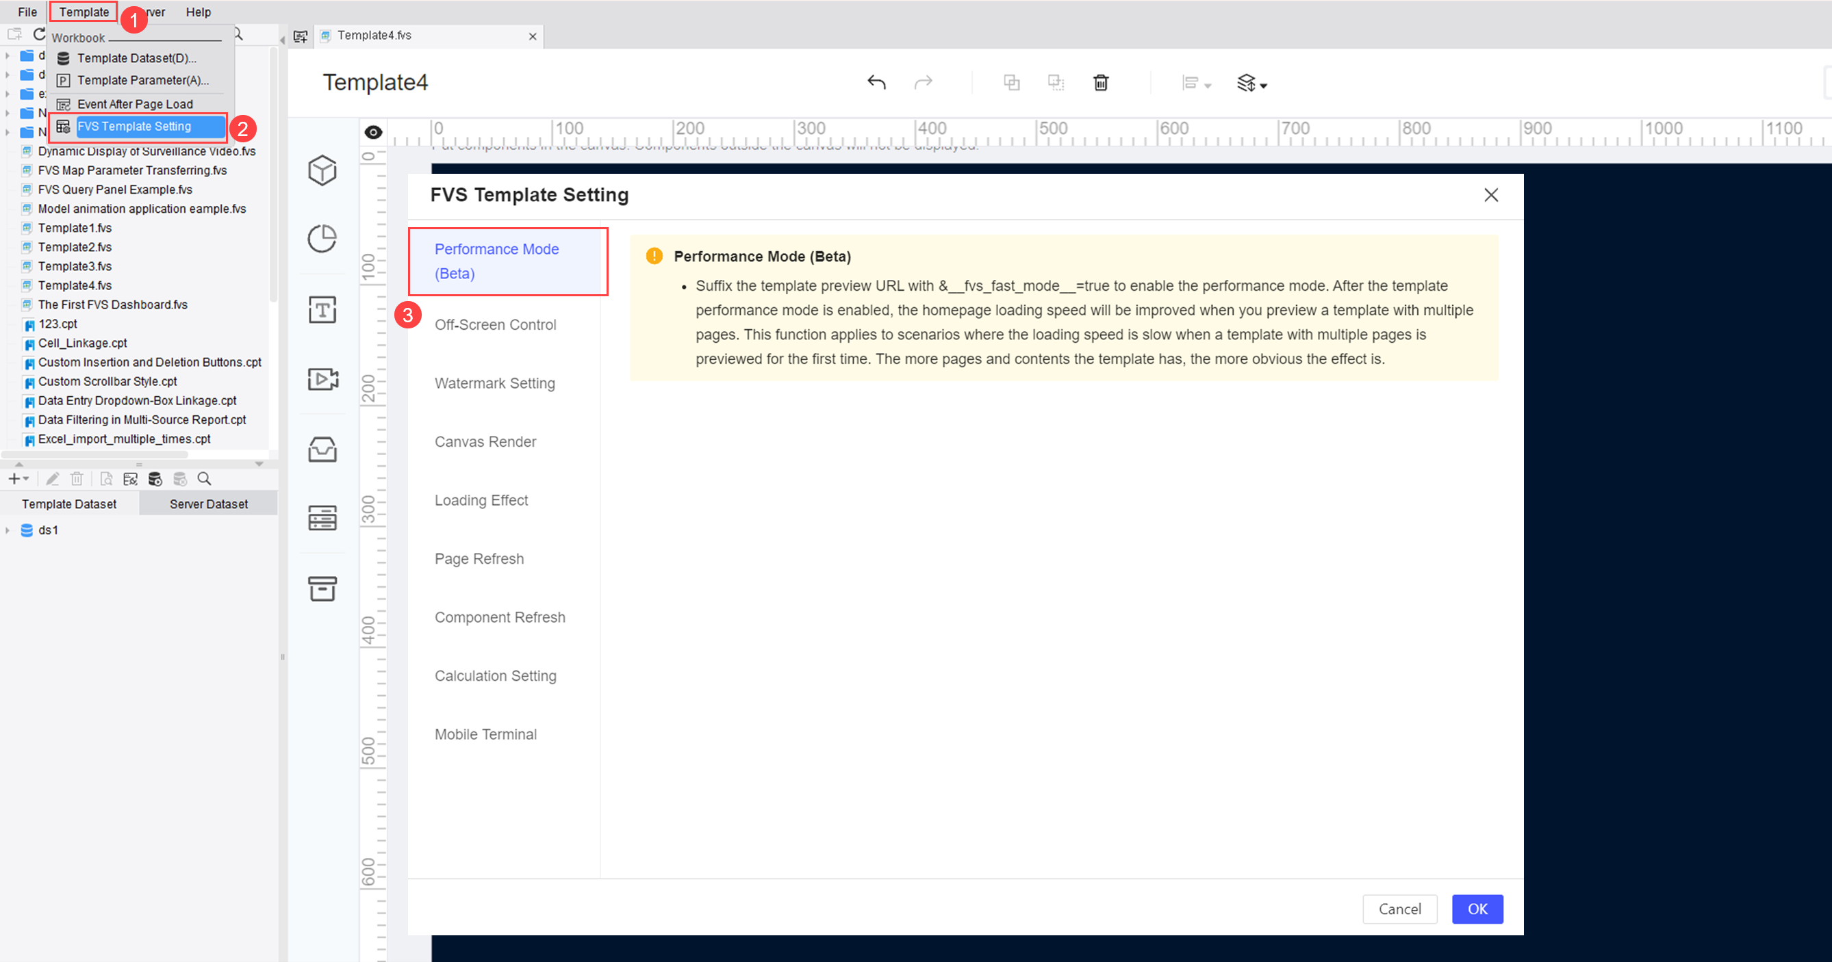Screen dimensions: 1832x962
Task: Click the refresh icon in file panel
Action: pyautogui.click(x=40, y=34)
